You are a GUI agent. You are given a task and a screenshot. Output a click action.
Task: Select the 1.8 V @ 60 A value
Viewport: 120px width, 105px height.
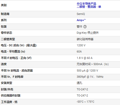tap(84, 58)
